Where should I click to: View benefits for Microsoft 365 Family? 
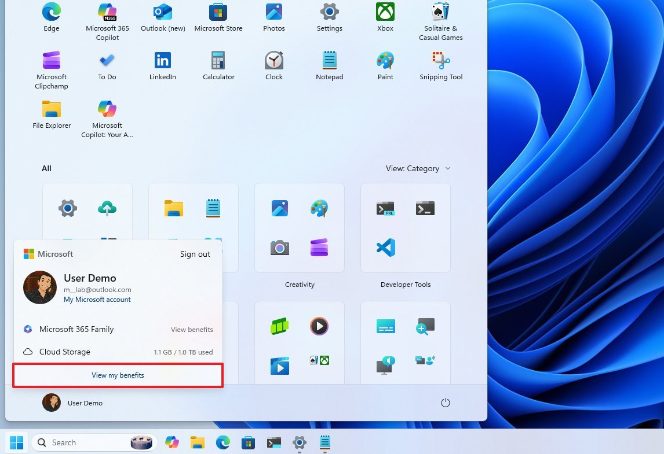click(192, 329)
